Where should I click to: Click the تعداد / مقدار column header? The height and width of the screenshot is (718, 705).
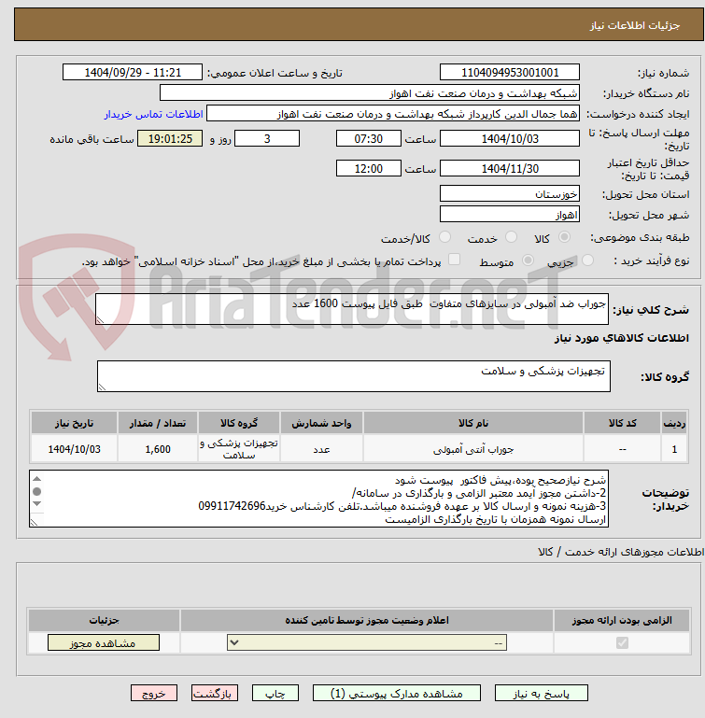[x=158, y=423]
